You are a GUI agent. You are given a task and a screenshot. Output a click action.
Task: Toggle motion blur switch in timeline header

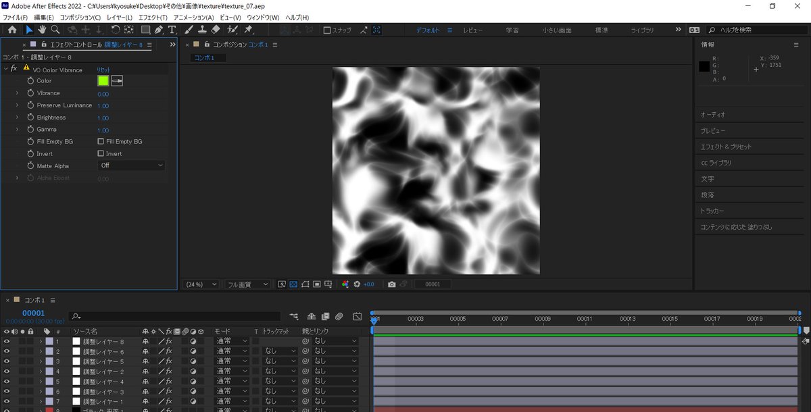(x=339, y=316)
